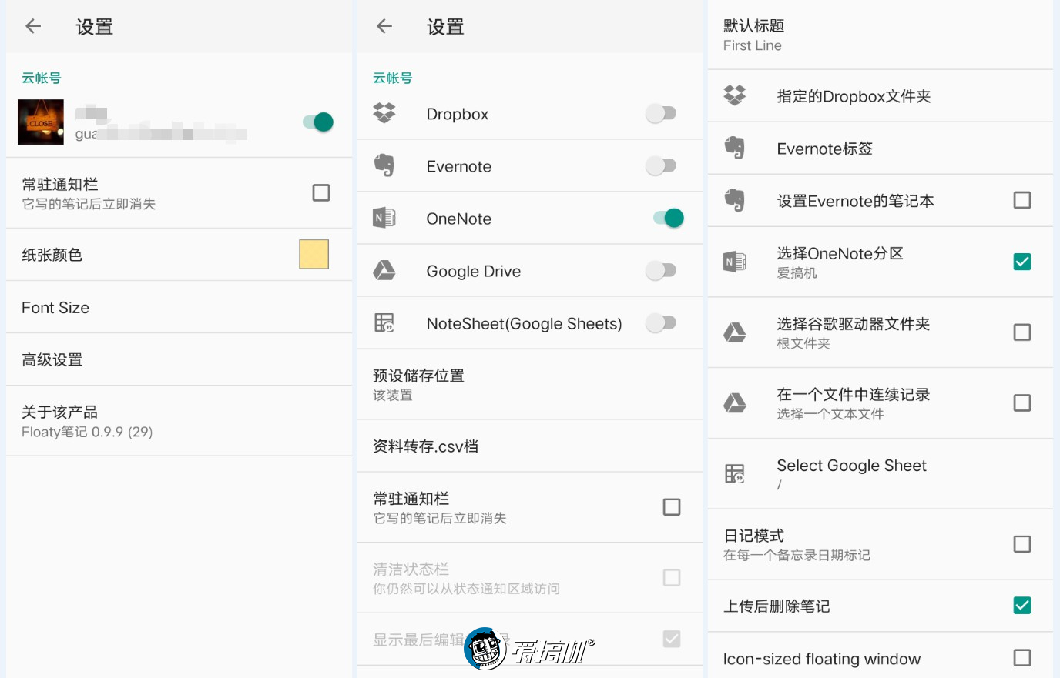Click the Dropbox icon in settings
Viewport: 1060px width, 678px height.
tap(384, 113)
